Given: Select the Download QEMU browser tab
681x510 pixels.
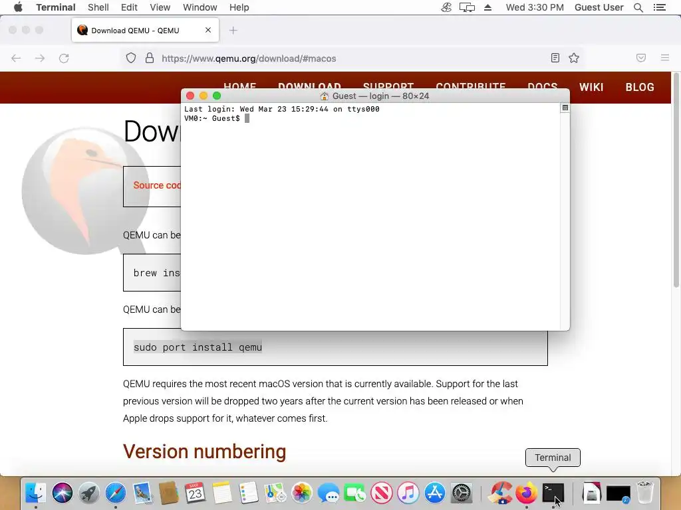Looking at the screenshot, I should (x=145, y=31).
